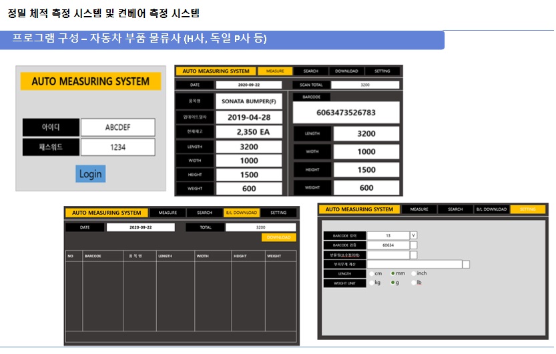Expand the BARCODE length dropdown arrow

413,235
